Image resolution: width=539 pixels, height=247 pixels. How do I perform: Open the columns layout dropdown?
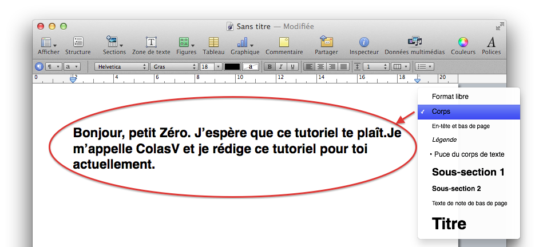click(x=401, y=67)
